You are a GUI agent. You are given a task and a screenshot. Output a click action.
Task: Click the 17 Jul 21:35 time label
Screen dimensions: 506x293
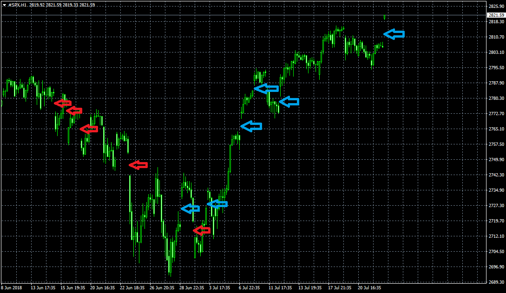pyautogui.click(x=340, y=287)
